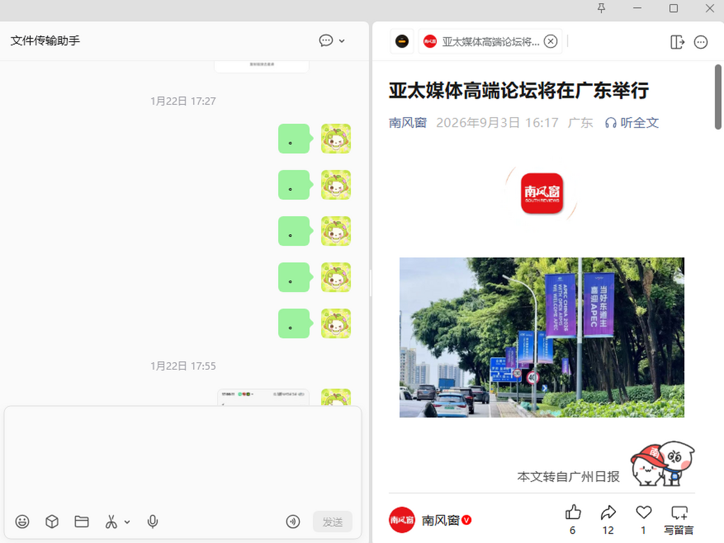724x543 pixels.
Task: Write a comment via 写留言
Action: click(x=679, y=519)
